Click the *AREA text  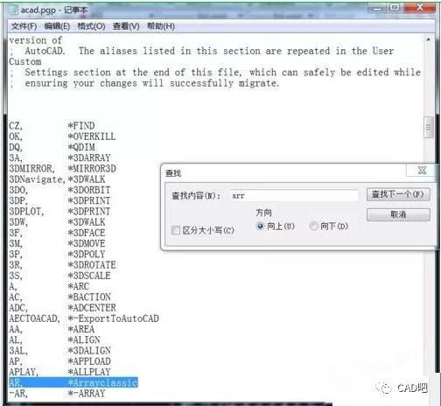coord(81,329)
